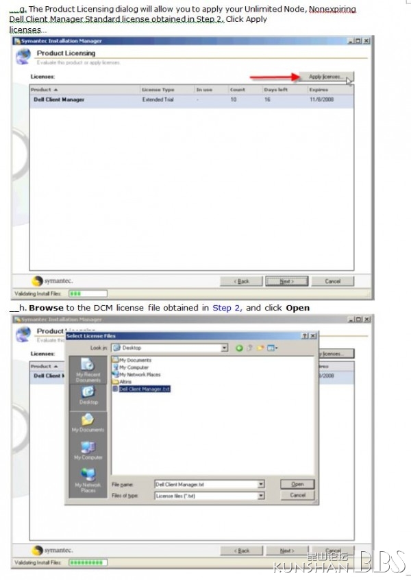411x580 pixels.
Task: Click My Computer icon in places bar
Action: point(88,450)
